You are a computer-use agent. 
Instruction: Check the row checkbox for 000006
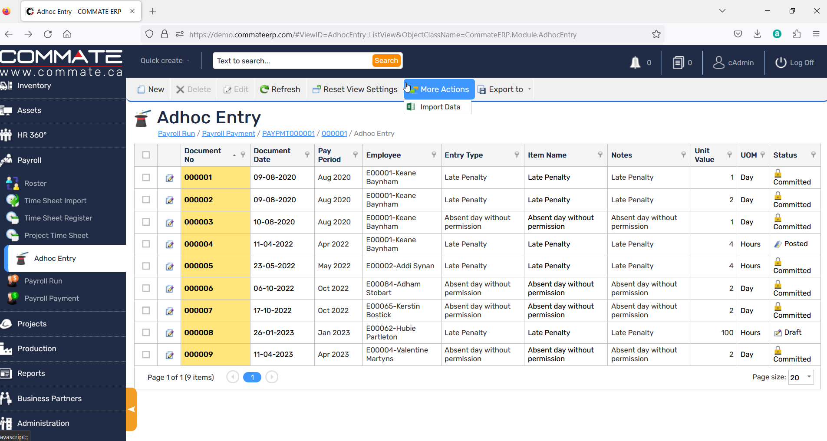click(x=146, y=288)
